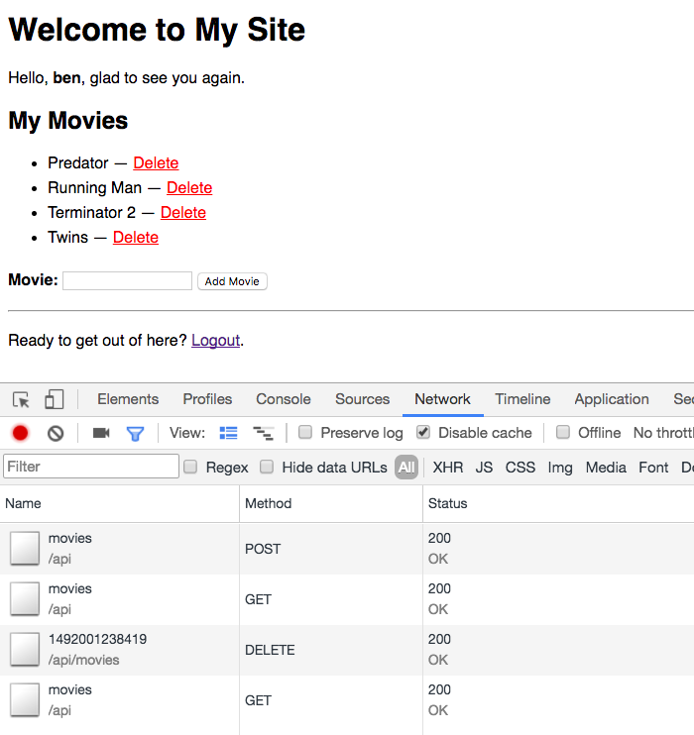
Task: Filter requests by Media
Action: (606, 468)
